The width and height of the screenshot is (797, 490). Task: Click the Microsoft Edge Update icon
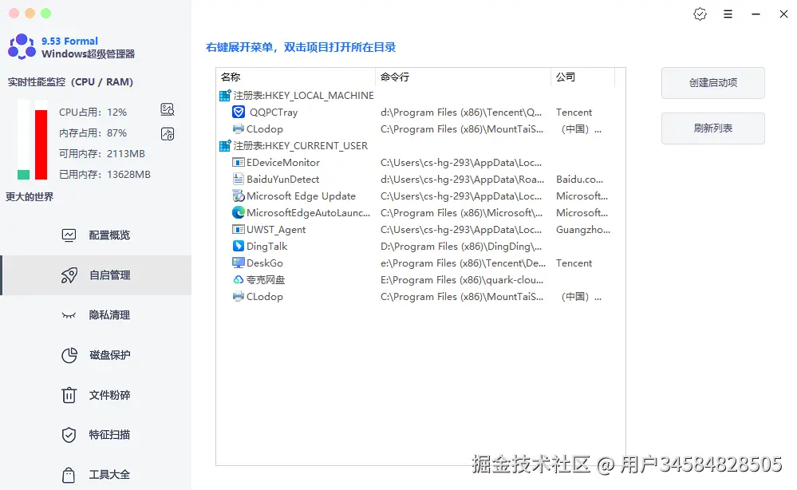point(238,196)
